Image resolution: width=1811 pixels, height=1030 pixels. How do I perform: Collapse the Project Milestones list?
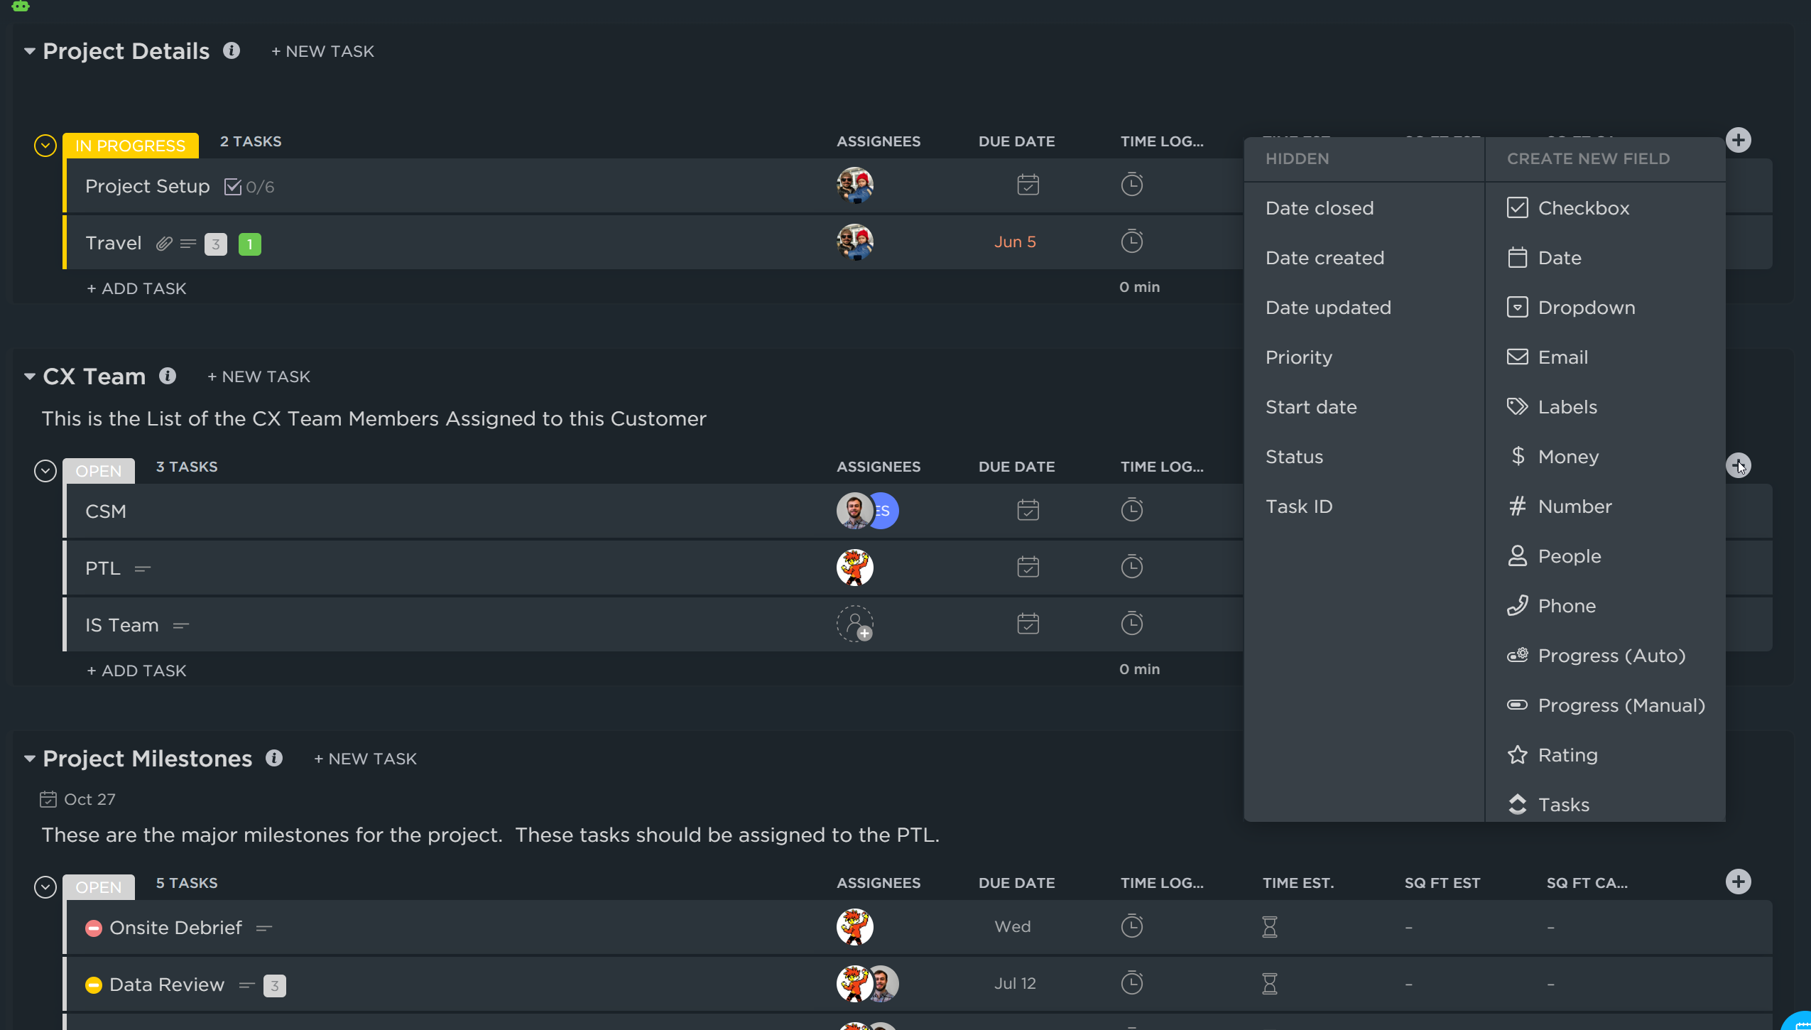(30, 759)
